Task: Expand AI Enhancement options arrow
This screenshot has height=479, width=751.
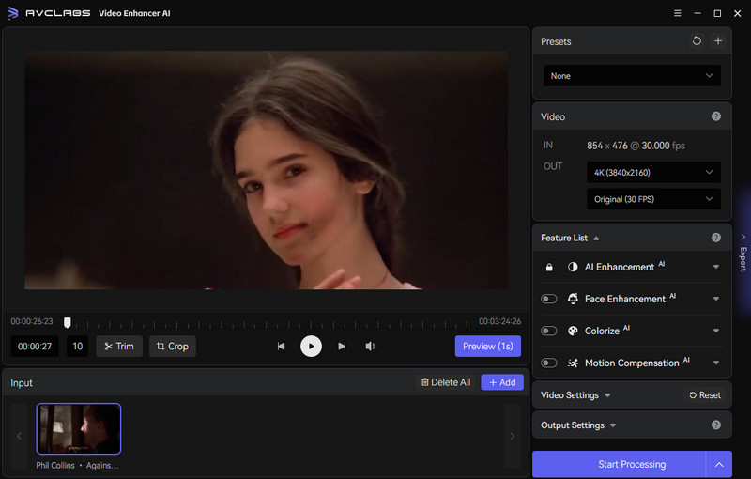Action: [716, 267]
